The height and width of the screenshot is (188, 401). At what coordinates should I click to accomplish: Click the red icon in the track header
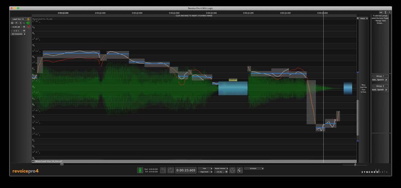[28, 27]
